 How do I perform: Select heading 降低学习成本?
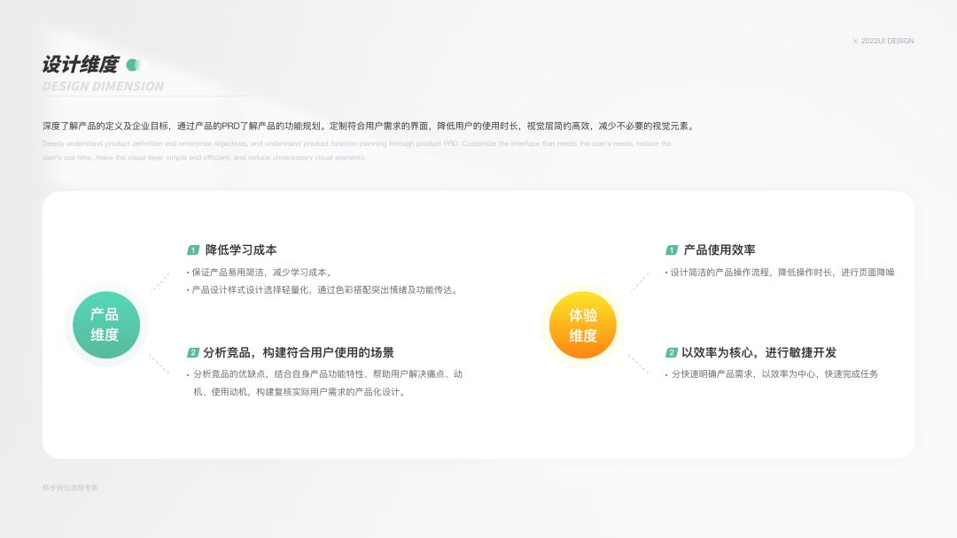[241, 250]
